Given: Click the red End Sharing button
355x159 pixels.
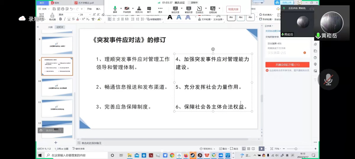Looking at the screenshot, I should (x=233, y=9).
